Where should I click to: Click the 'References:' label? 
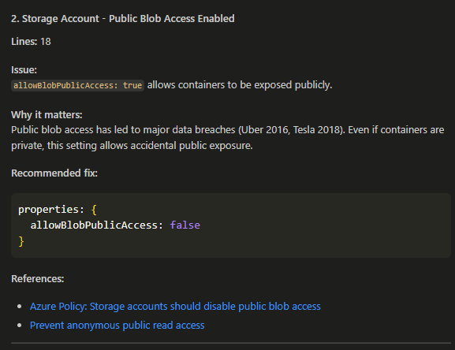(x=37, y=279)
